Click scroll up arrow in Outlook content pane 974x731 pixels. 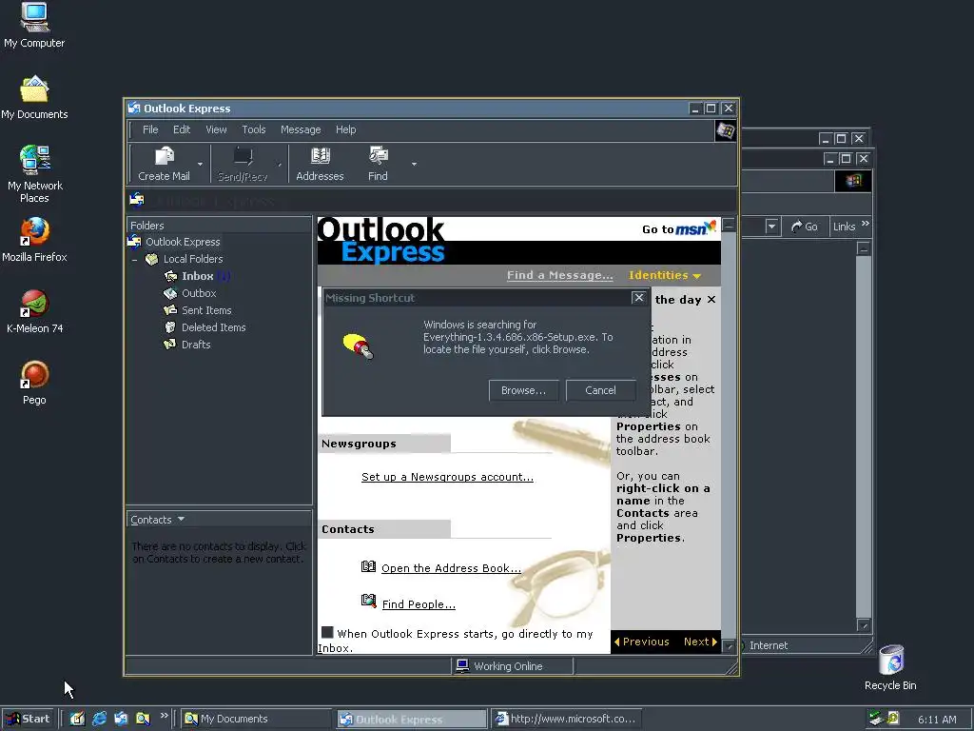click(730, 225)
